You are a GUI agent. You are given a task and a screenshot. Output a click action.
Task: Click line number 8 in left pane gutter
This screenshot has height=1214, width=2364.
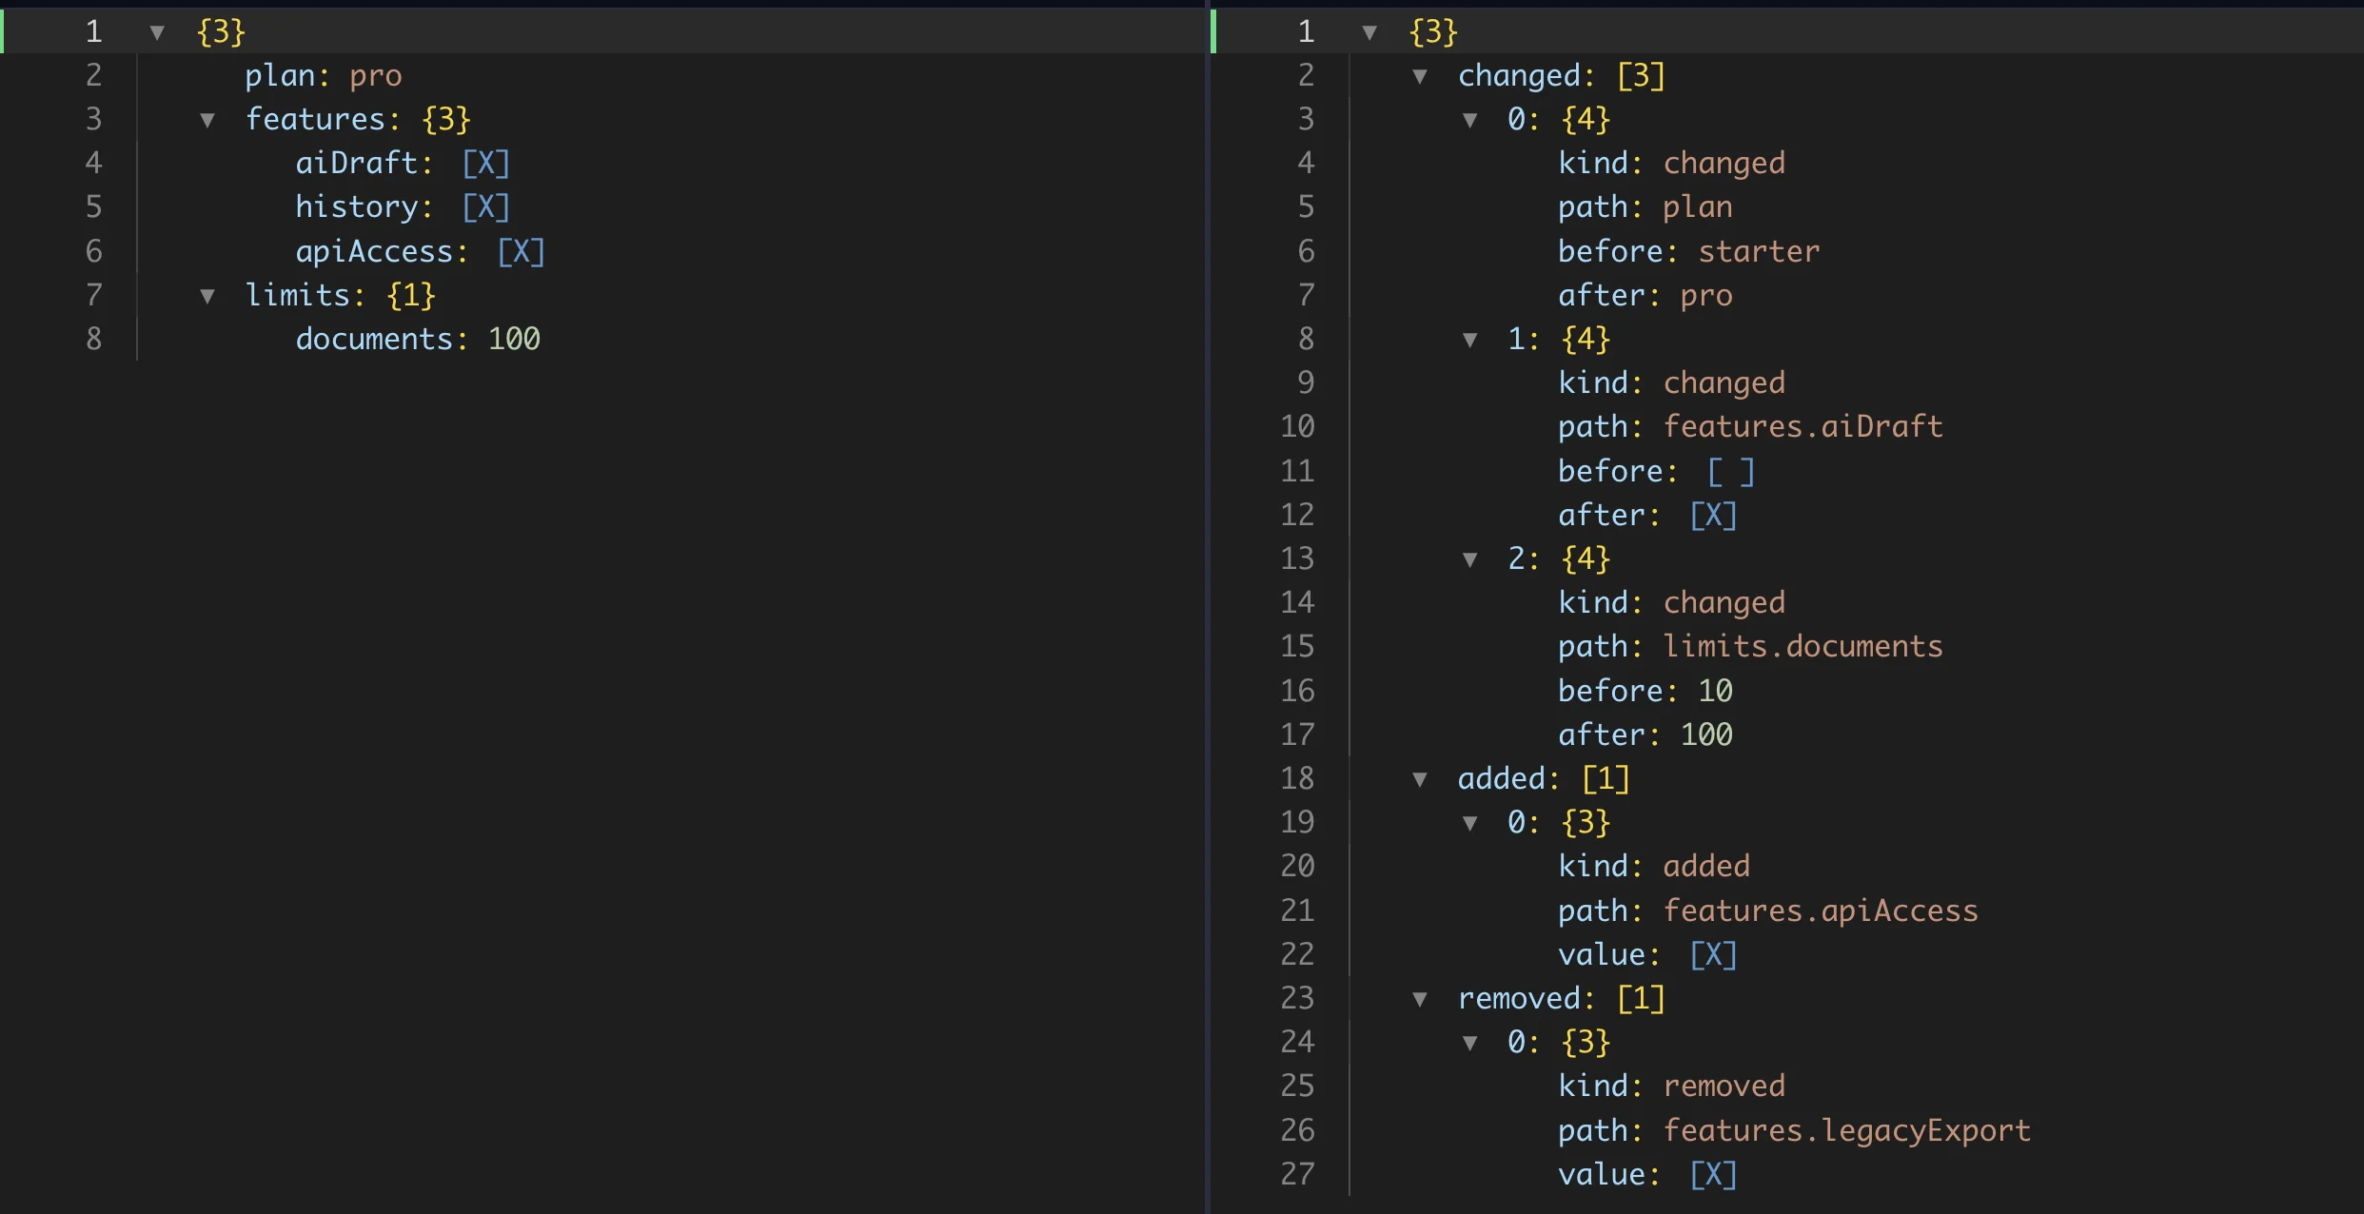click(x=93, y=340)
